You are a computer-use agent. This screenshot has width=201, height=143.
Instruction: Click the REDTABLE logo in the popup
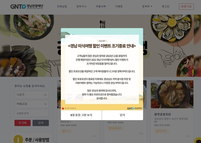coord(69,108)
